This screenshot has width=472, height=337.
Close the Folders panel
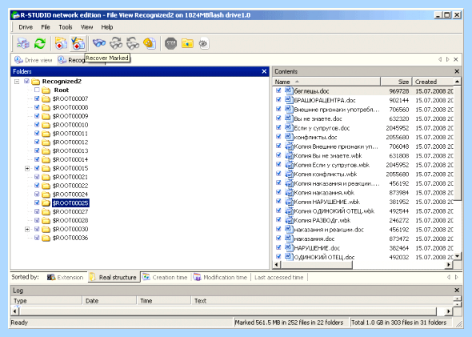(x=264, y=71)
